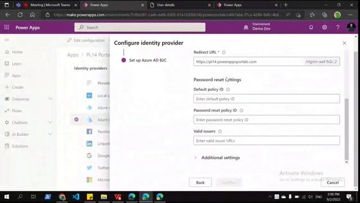Viewport: 360px width, 203px height.
Task: Switch to Meeting Microsoft Teams tab
Action: 47,5
